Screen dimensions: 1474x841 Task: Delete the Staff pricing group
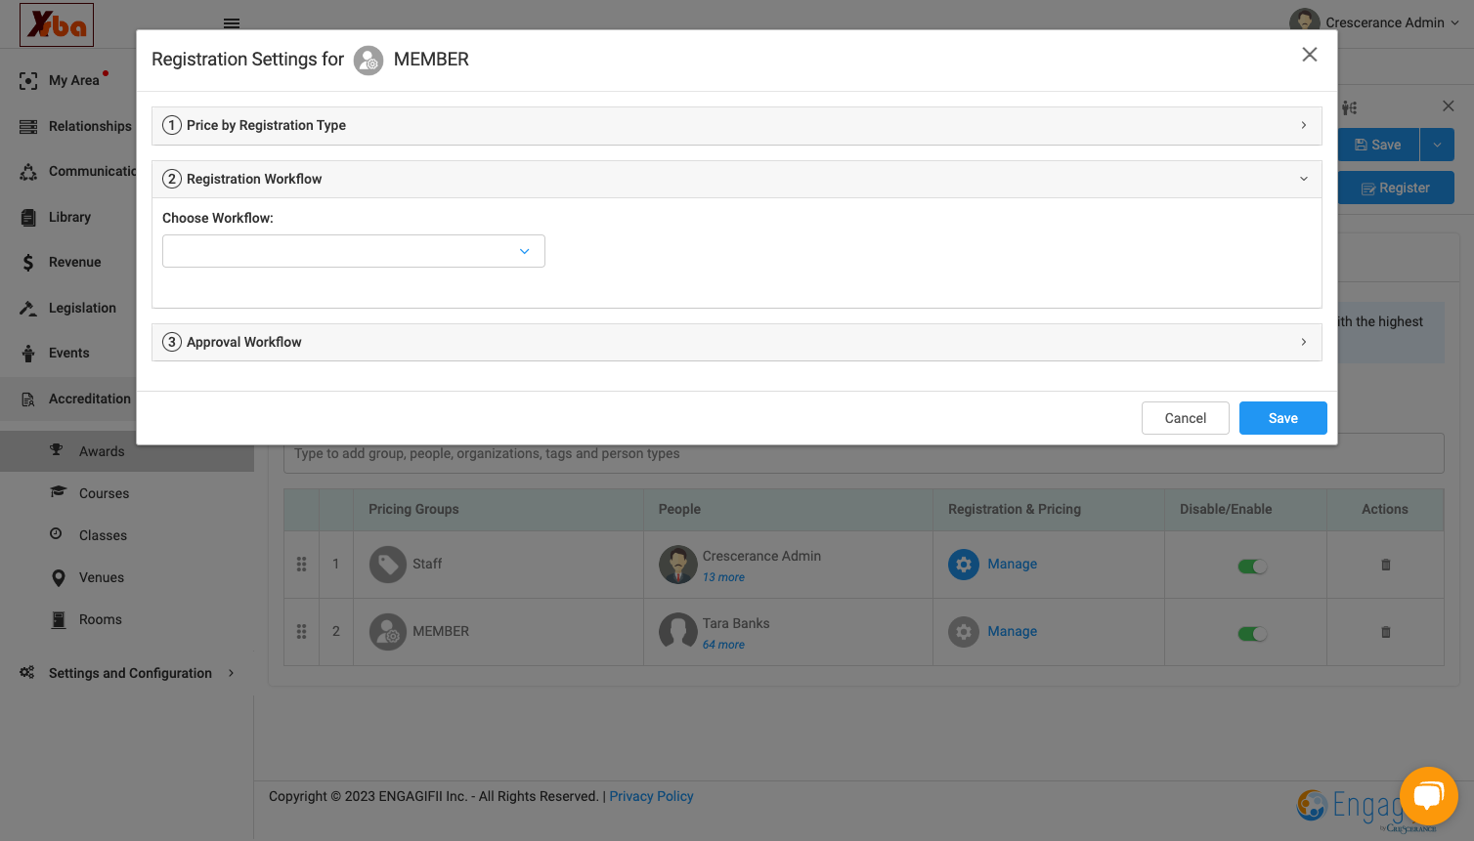pyautogui.click(x=1385, y=565)
